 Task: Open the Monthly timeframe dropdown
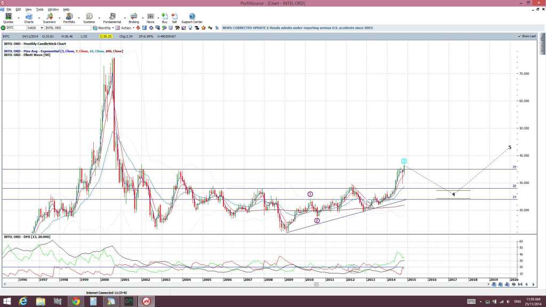(113, 28)
